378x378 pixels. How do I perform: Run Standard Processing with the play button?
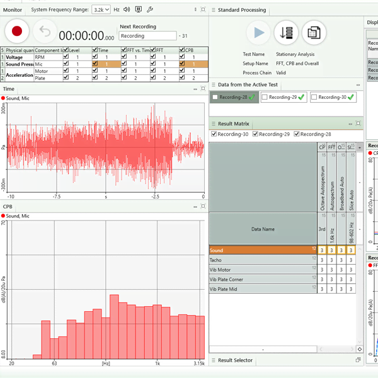(258, 32)
